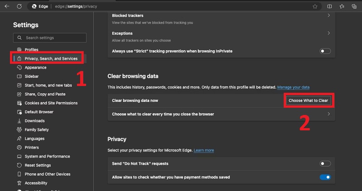Enable Send 'Do Not Track' requests toggle
This screenshot has width=362, height=191.
click(325, 163)
